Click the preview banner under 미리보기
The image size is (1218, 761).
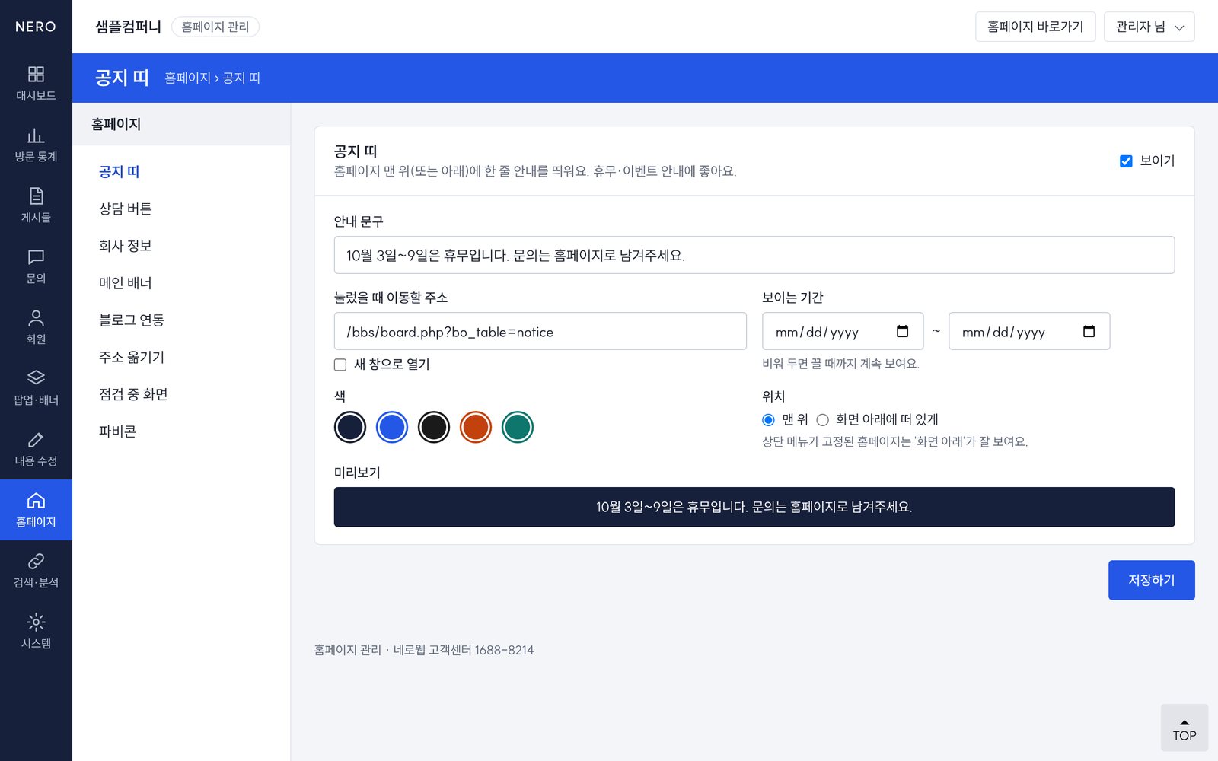[754, 507]
